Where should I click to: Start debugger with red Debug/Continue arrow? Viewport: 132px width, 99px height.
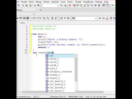70,5
